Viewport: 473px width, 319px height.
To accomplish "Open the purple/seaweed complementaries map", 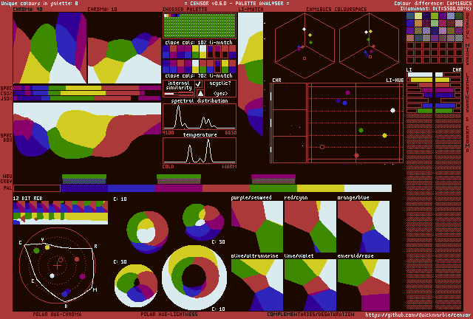I will (257, 227).
